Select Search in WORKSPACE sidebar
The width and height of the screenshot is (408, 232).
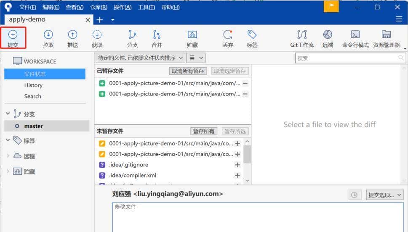(33, 96)
